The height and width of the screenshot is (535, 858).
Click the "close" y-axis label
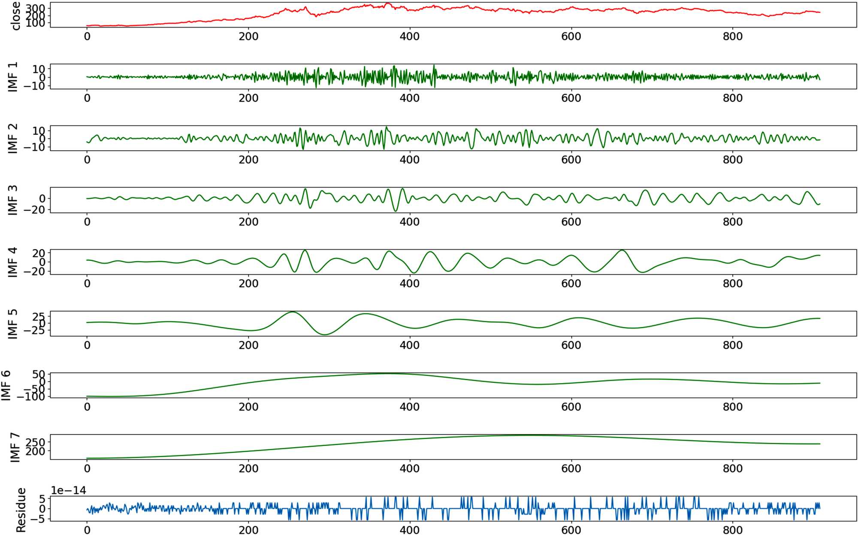point(15,16)
